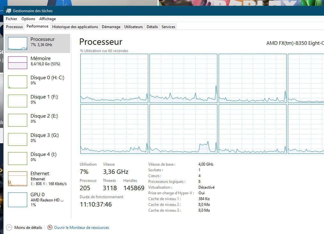
Task: Switch to the Services tab
Action: tap(168, 27)
